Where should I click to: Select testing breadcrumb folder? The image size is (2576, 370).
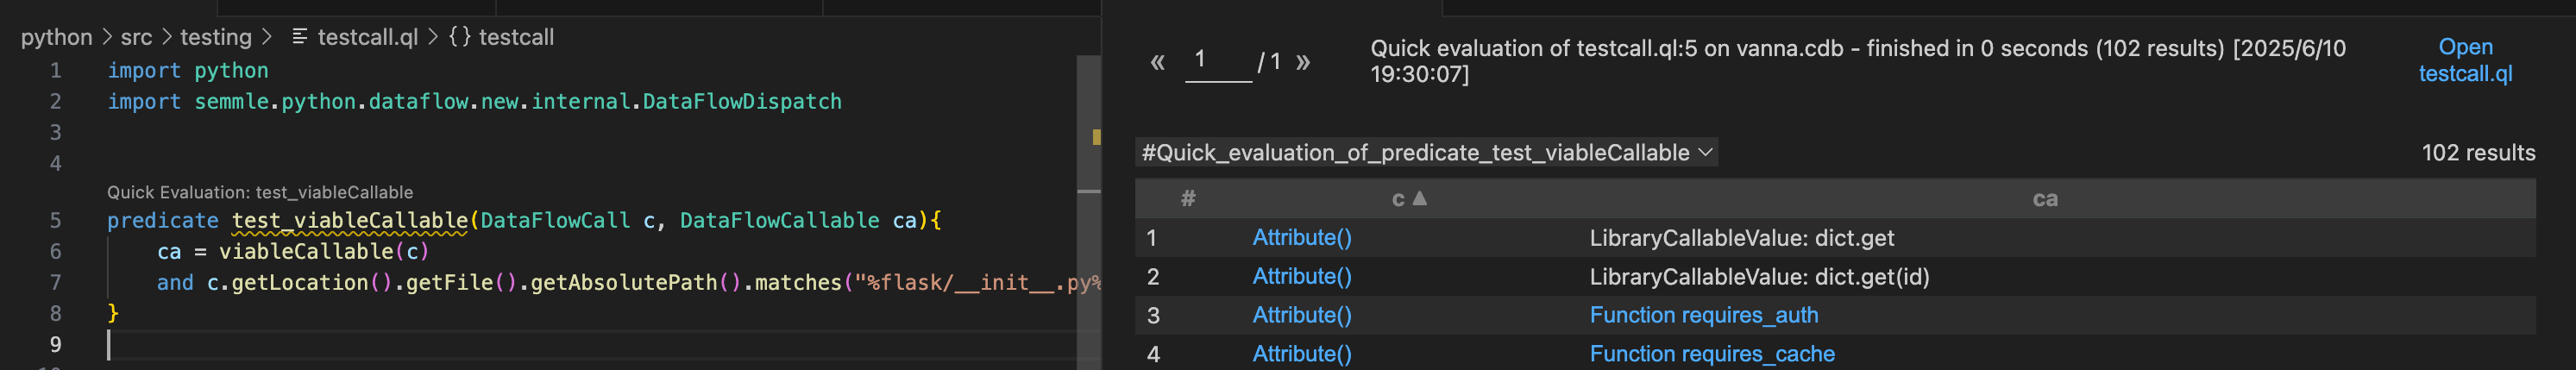tap(216, 37)
